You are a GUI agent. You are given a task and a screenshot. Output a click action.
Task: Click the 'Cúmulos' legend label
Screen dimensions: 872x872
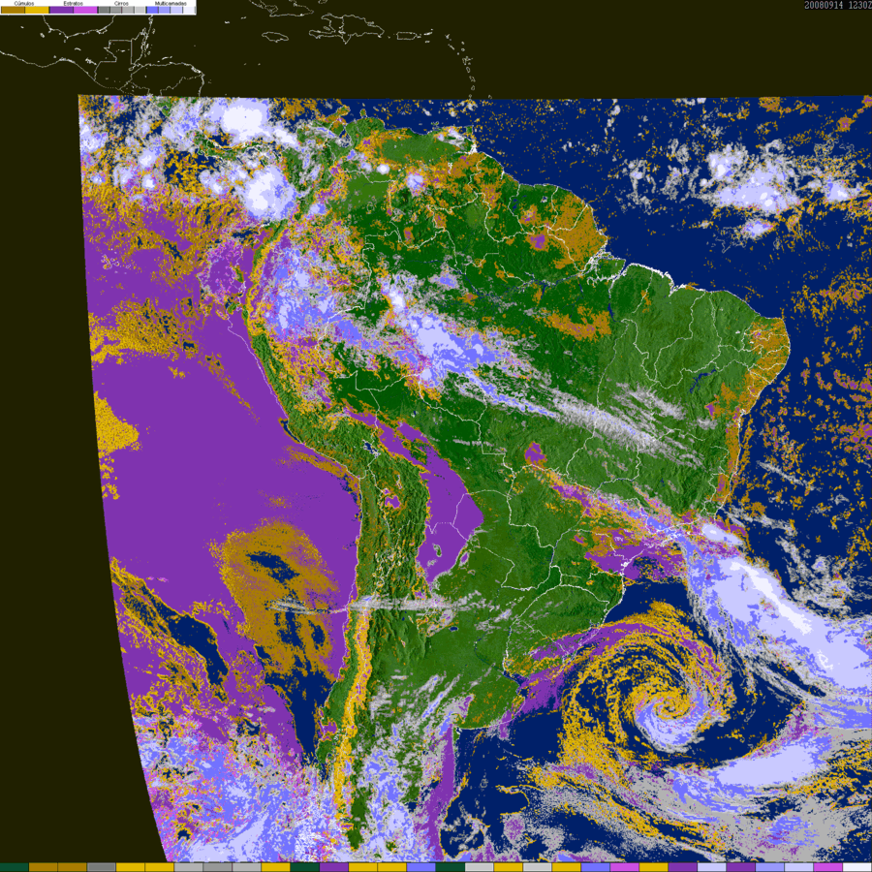(24, 3)
